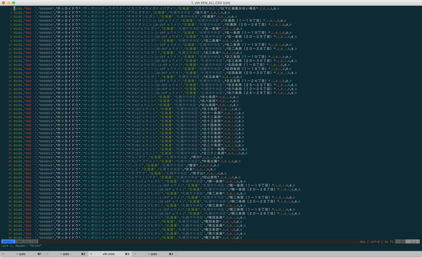Click the red close window button
The width and height of the screenshot is (422, 257).
pyautogui.click(x=3, y=3)
